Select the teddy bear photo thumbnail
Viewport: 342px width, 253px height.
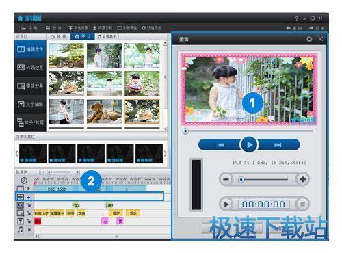pos(104,111)
